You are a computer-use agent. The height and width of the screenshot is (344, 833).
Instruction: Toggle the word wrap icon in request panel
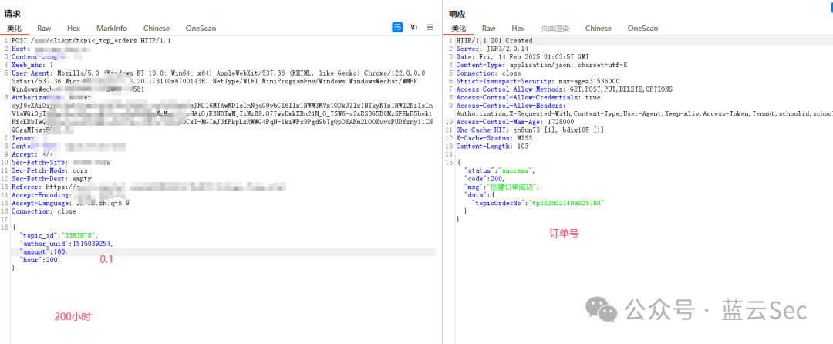[397, 28]
